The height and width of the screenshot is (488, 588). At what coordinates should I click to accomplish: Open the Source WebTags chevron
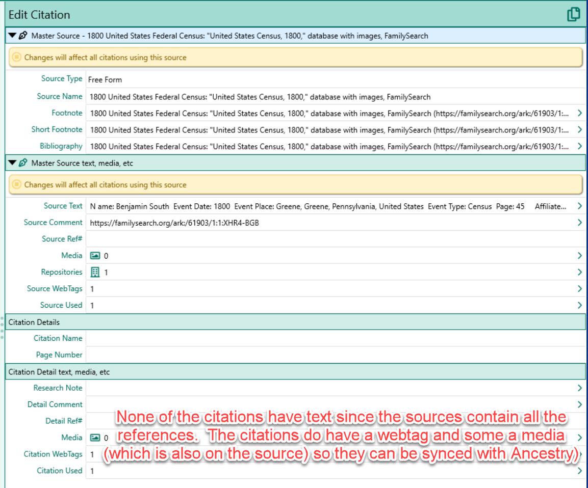point(580,288)
